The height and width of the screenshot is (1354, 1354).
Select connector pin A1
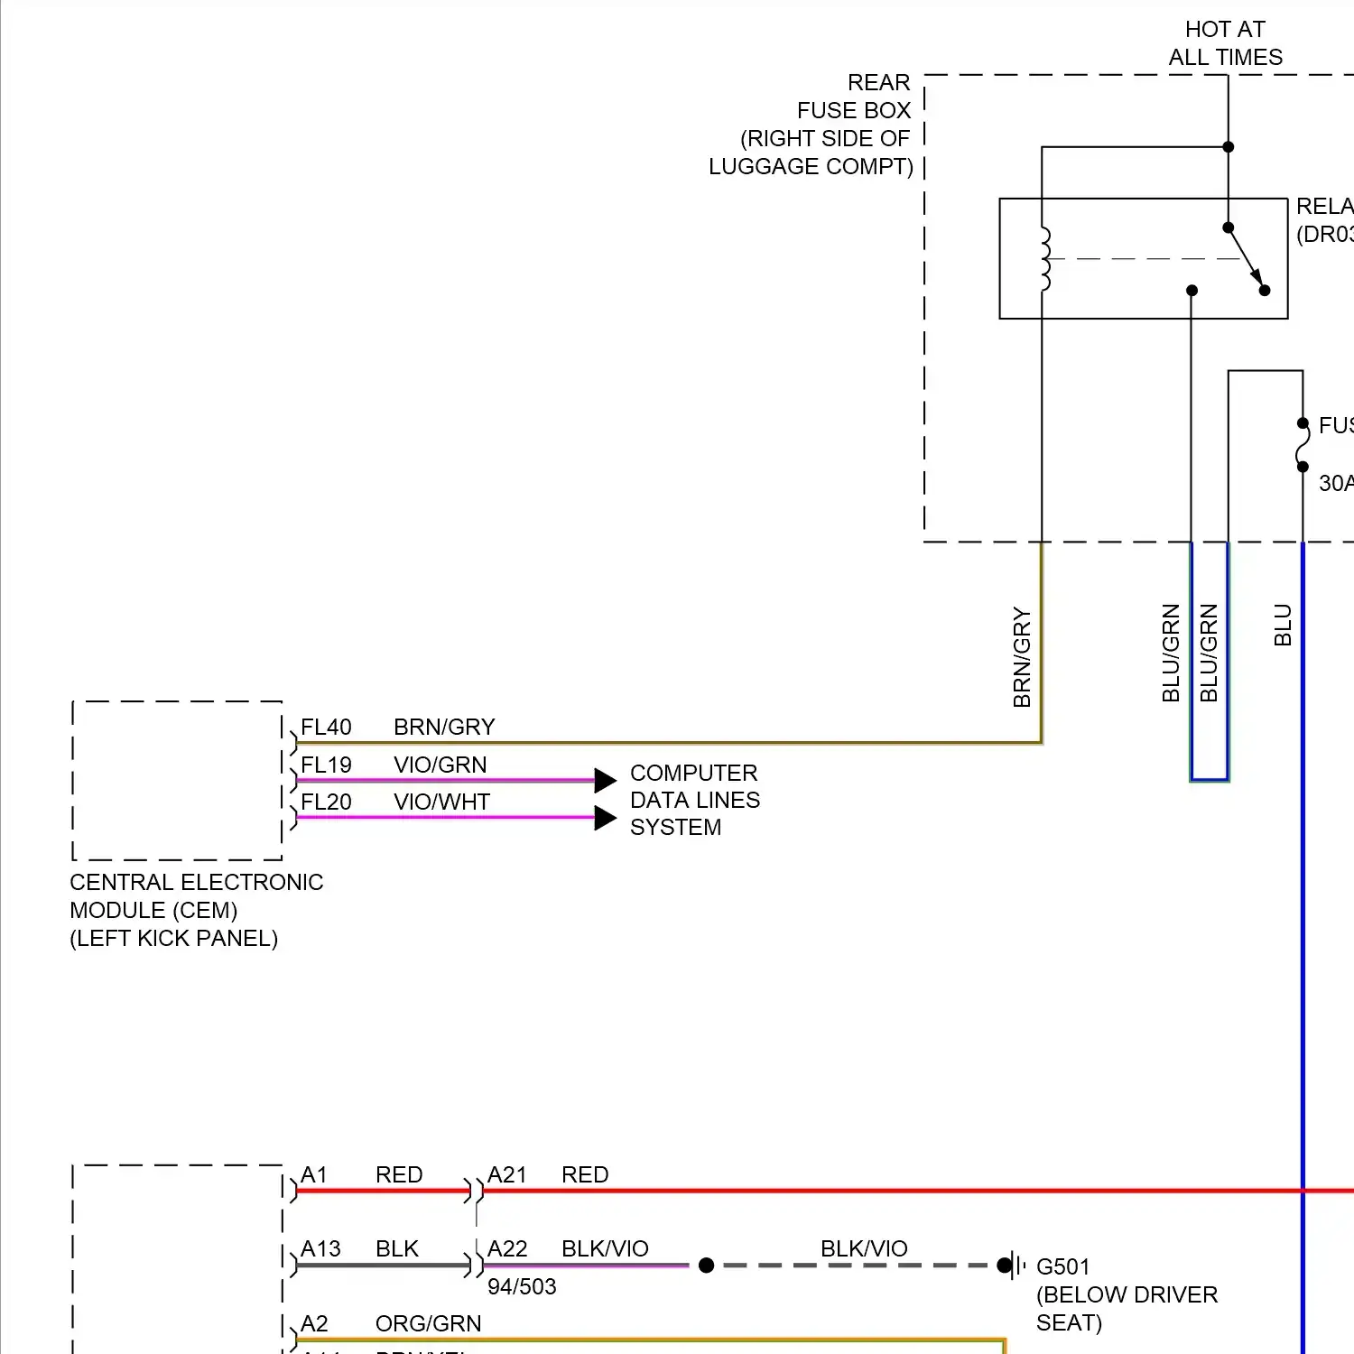coord(313,1175)
